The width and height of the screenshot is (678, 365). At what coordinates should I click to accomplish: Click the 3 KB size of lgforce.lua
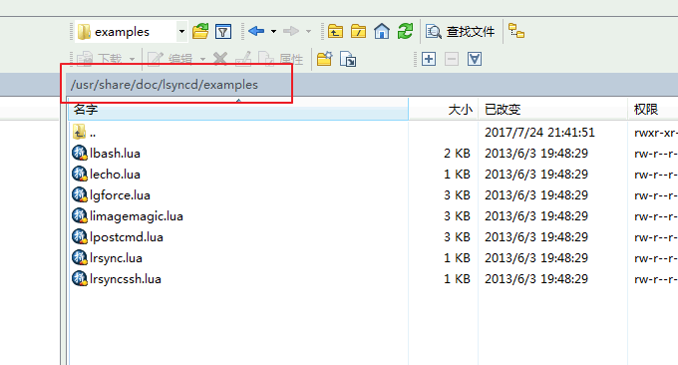(x=457, y=195)
